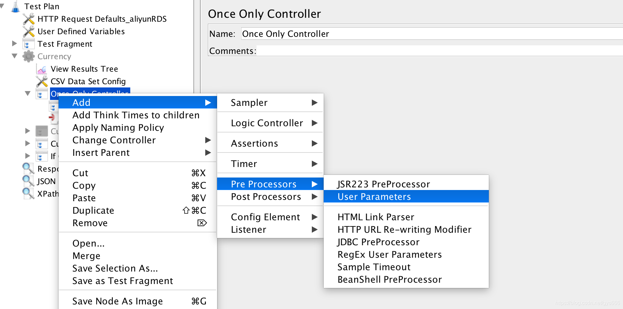Select Merge from context menu
The image size is (623, 309).
137,256
